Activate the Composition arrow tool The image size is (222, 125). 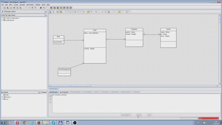coord(76,12)
